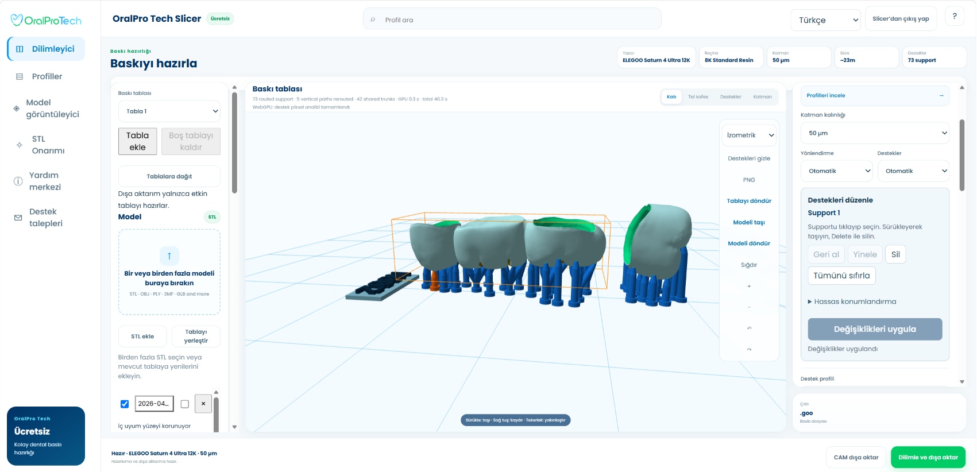Click the arrow on Profilleri incele

[941, 95]
